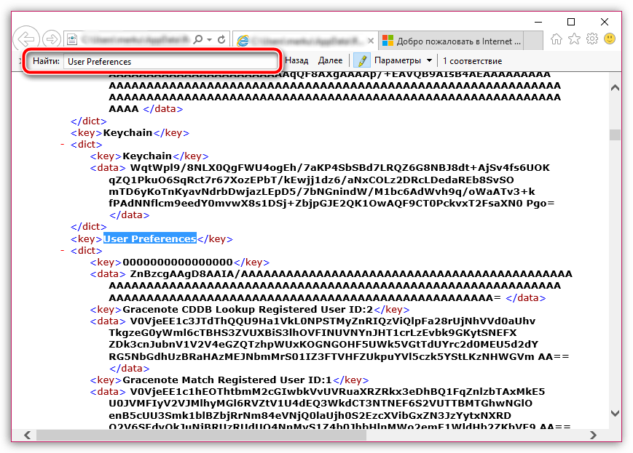Open Favorites with the star icon
Viewport: 633px width, 453px height.
[x=575, y=39]
